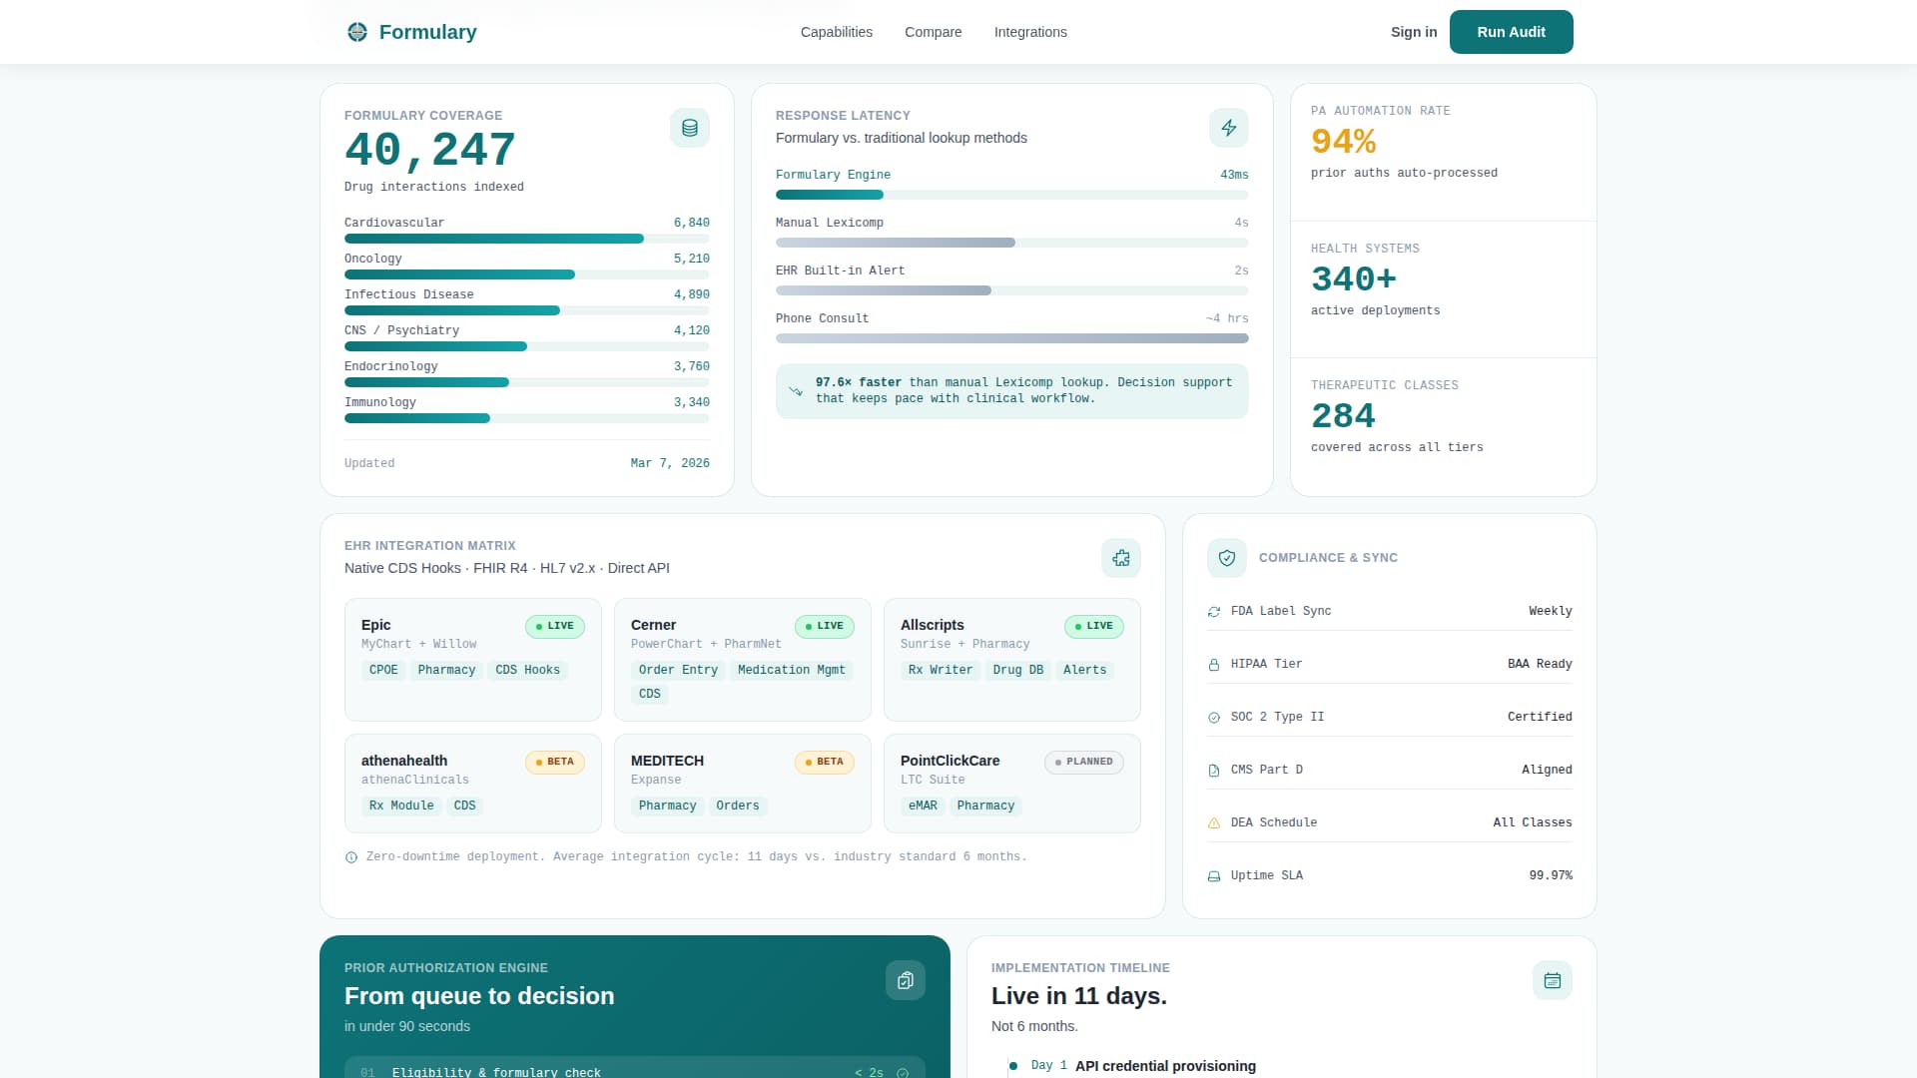Viewport: 1917px width, 1078px height.
Task: Select the Allscripts card title
Action: point(933,625)
